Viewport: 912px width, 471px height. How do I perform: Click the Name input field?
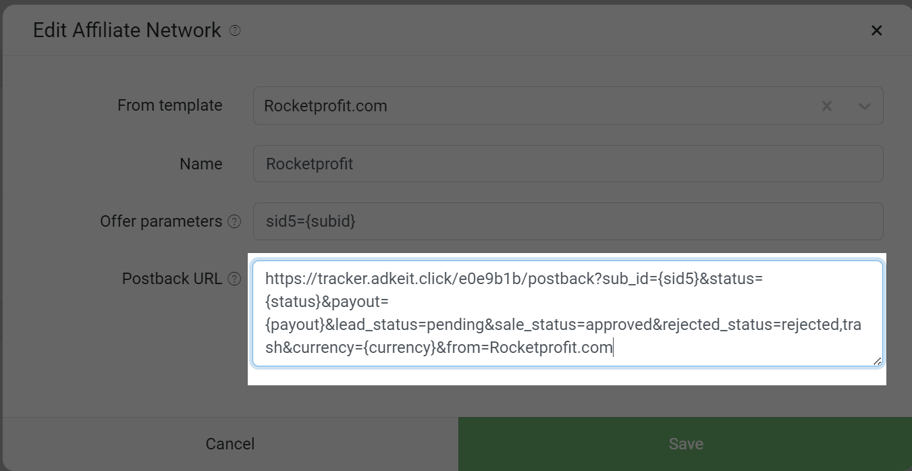[x=568, y=163]
